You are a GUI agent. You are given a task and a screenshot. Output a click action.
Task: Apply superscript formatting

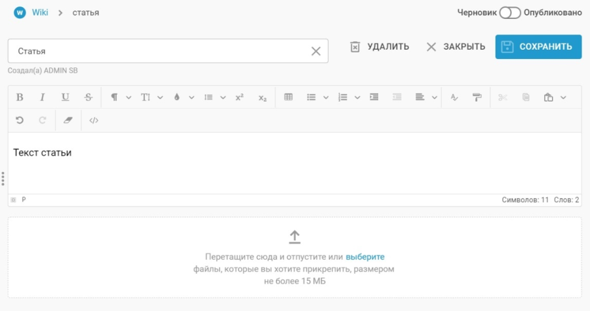pos(239,98)
